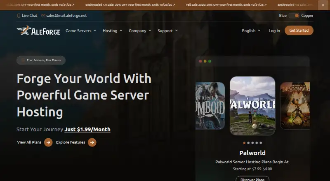Click the Palworld title text
330x181 pixels.
[x=252, y=153]
